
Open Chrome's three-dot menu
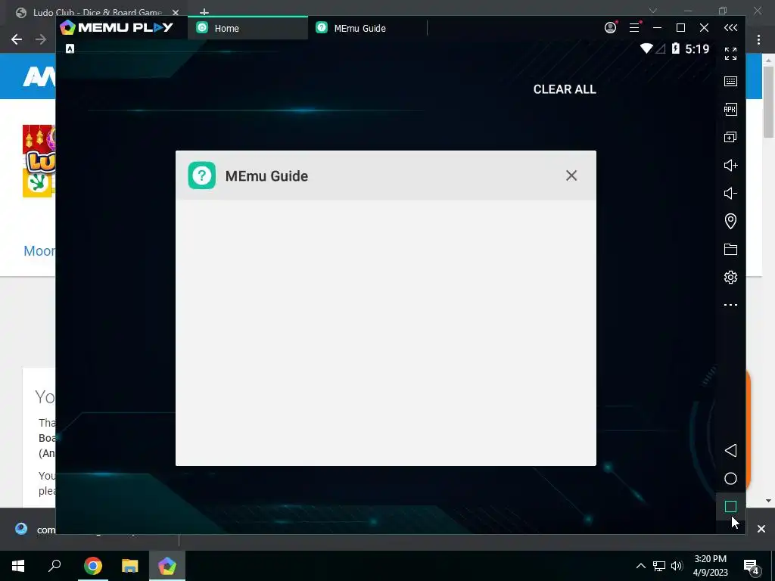(758, 39)
